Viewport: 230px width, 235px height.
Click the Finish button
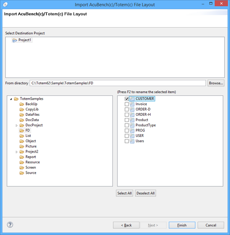(x=182, y=225)
